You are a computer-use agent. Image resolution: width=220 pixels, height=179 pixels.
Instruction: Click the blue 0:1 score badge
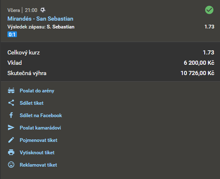(12, 34)
